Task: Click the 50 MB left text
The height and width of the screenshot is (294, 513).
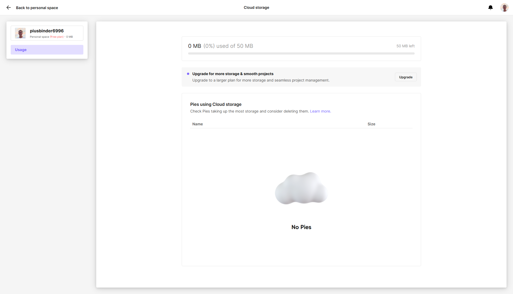Action: 405,46
